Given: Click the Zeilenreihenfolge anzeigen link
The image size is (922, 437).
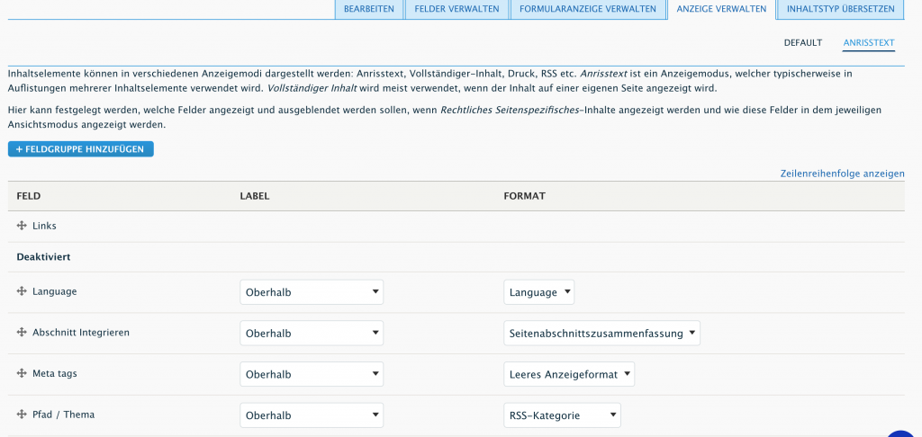Looking at the screenshot, I should pos(842,174).
